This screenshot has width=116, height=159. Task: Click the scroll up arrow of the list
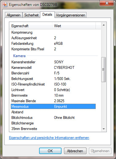[104, 25]
